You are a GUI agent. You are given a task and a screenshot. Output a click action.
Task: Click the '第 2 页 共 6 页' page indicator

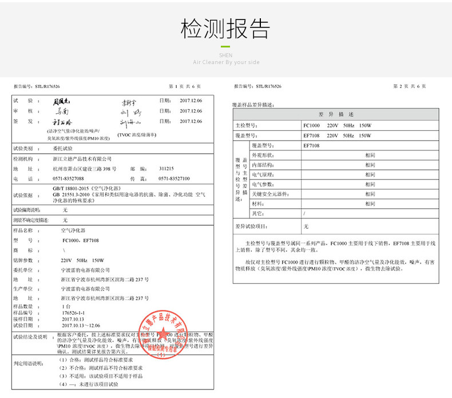tap(410, 86)
